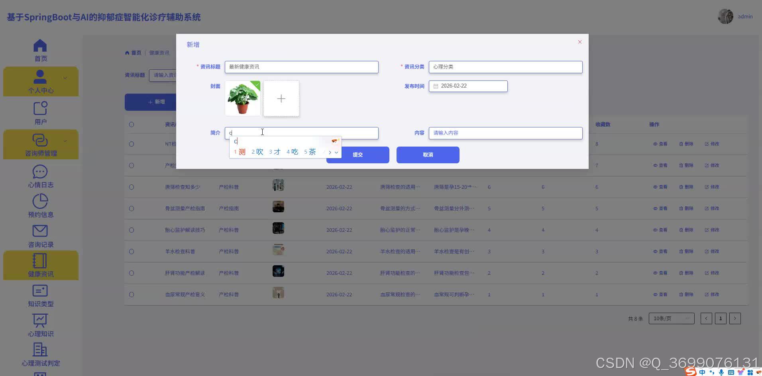Go to next page in pagination
The width and height of the screenshot is (762, 376).
[735, 319]
